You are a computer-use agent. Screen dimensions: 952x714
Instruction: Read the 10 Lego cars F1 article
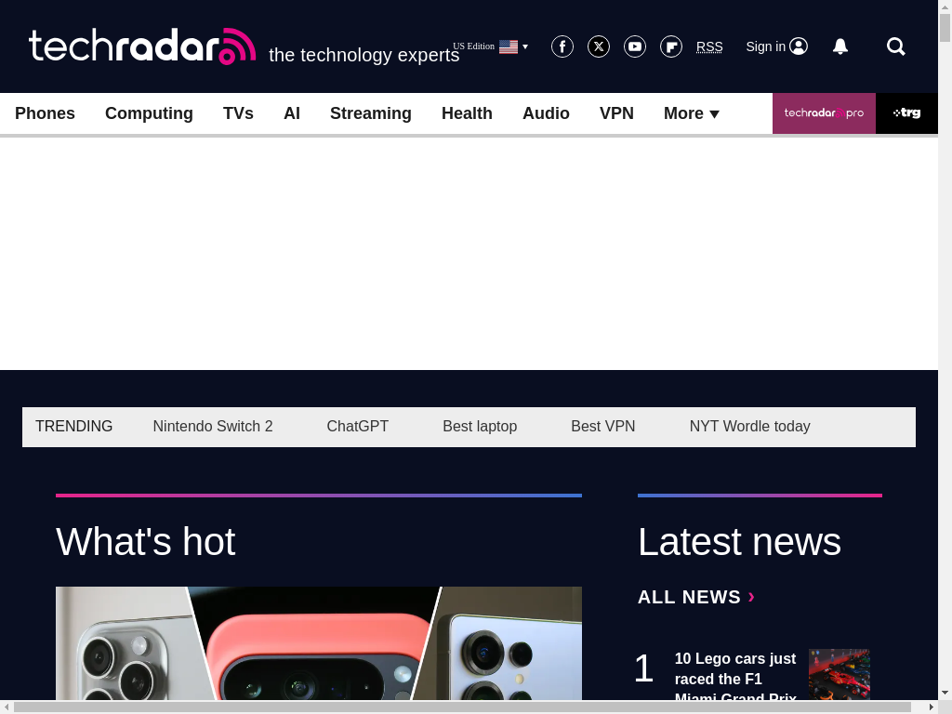click(735, 675)
